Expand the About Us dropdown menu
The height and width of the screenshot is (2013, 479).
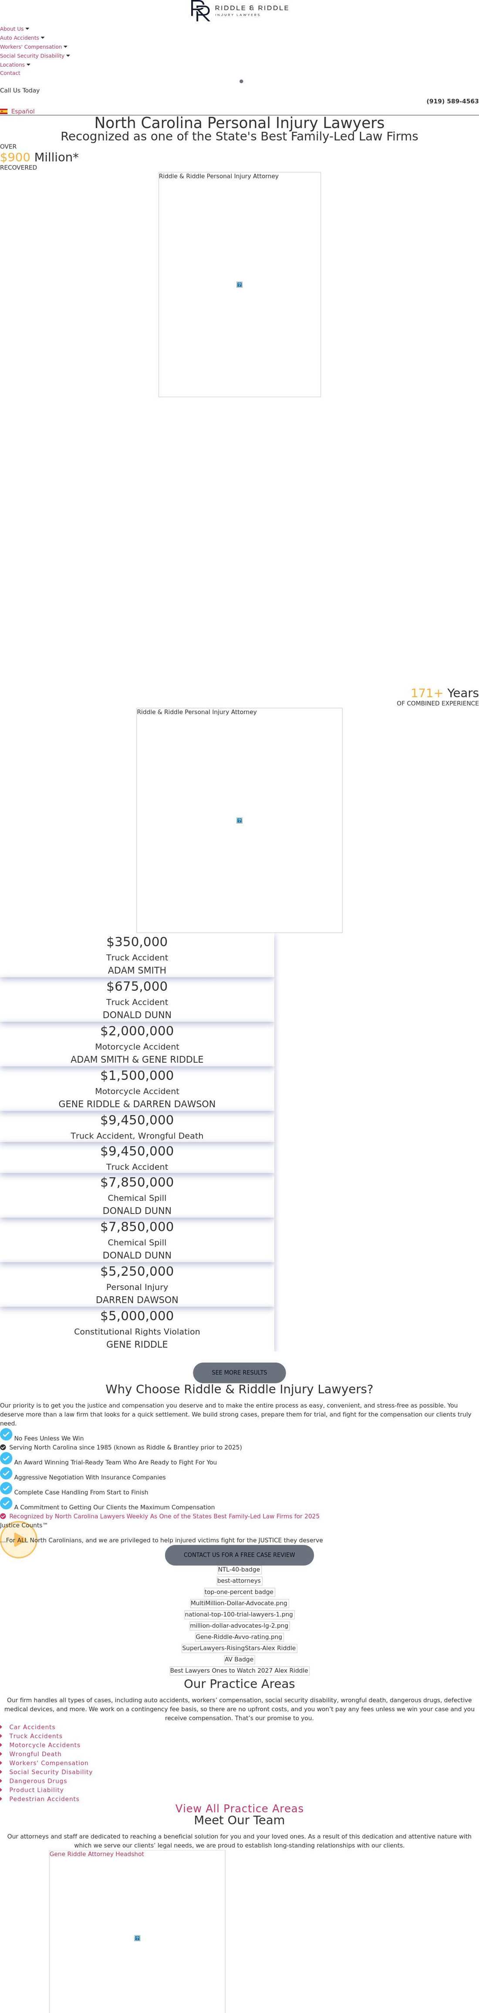coord(15,29)
